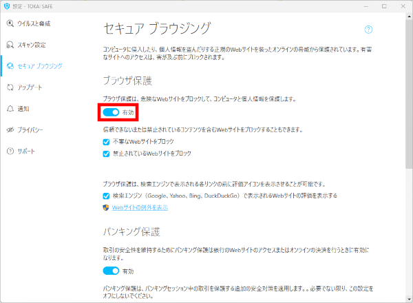Uncheck 不審なWebサイトをブロック checkbox
Viewport: 413px width, 303px height.
106,142
